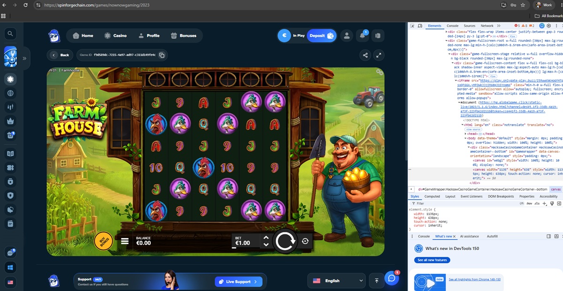Click the Back button above the game
The image size is (563, 291).
pos(60,55)
